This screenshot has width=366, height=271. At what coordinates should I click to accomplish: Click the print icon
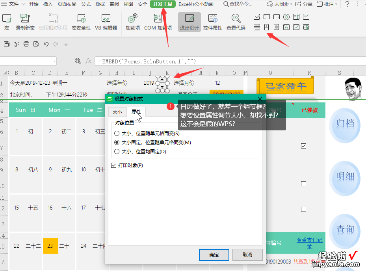click(26, 44)
